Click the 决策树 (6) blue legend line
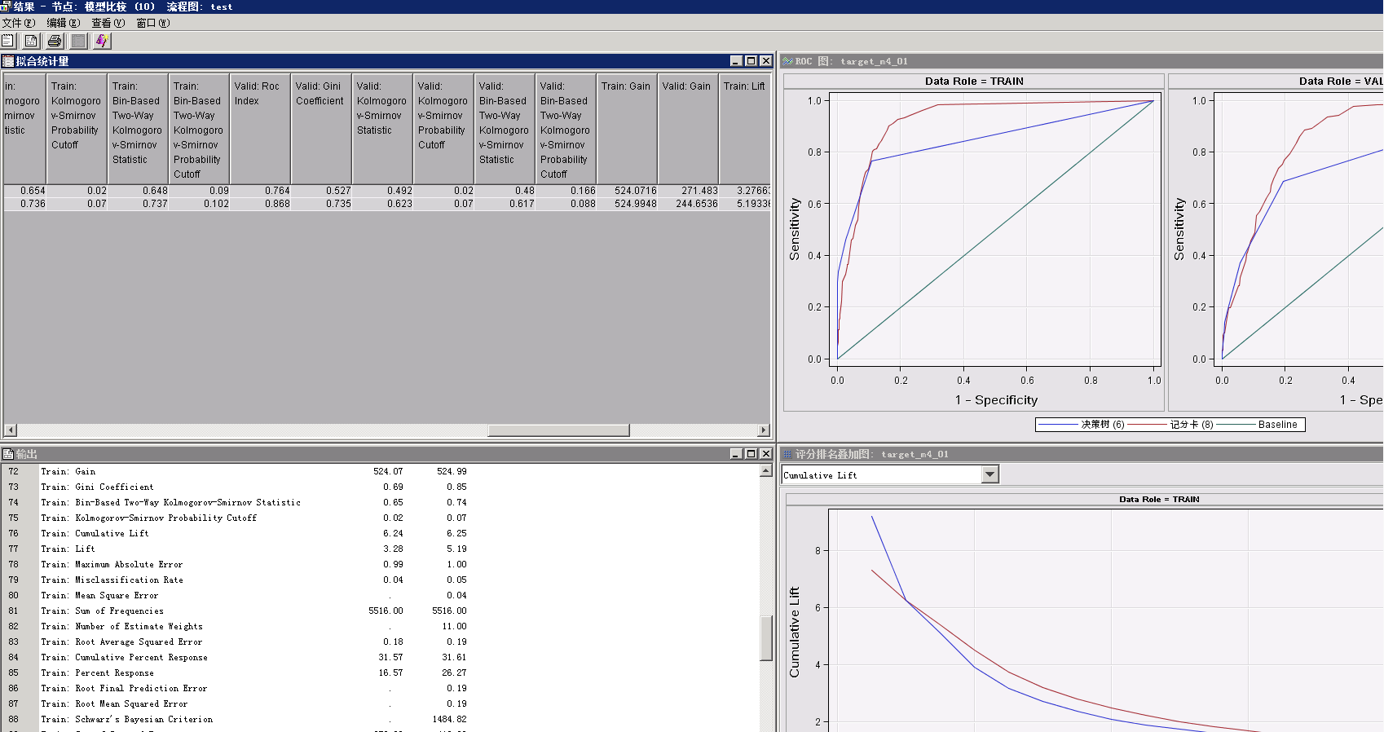The image size is (1384, 732). pos(1059,425)
